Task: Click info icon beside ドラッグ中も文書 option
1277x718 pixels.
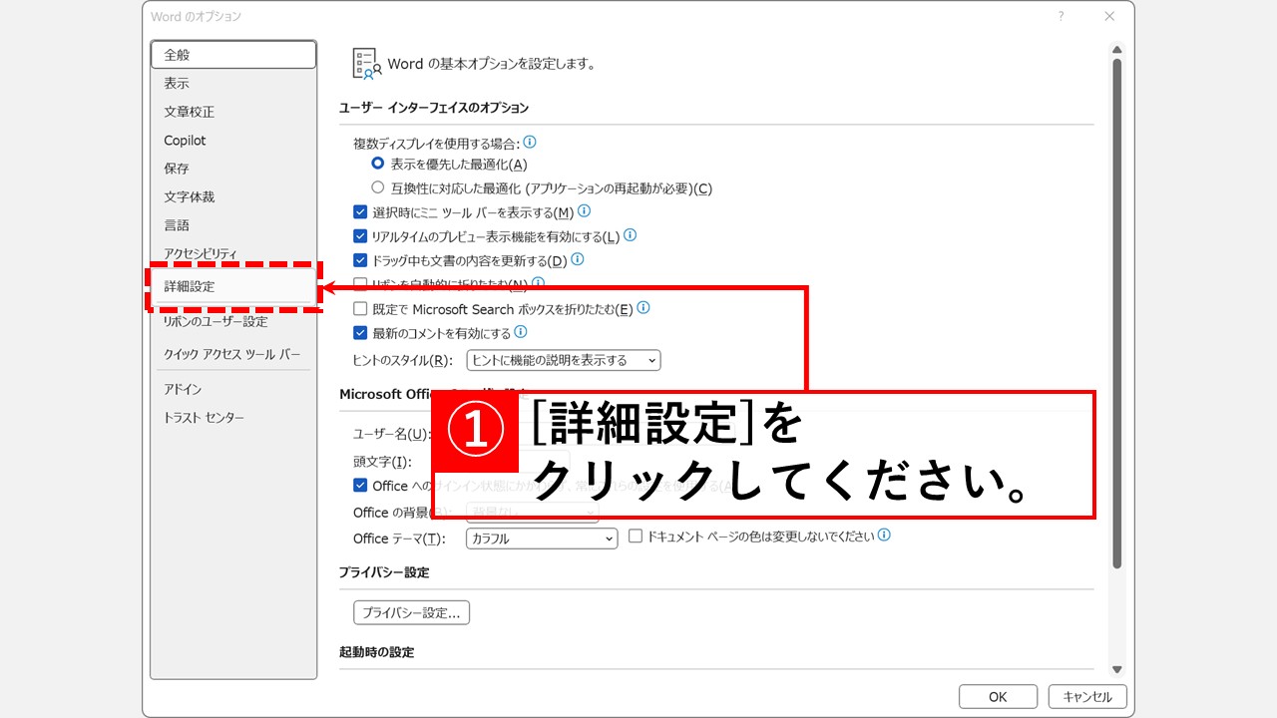Action: pyautogui.click(x=577, y=259)
